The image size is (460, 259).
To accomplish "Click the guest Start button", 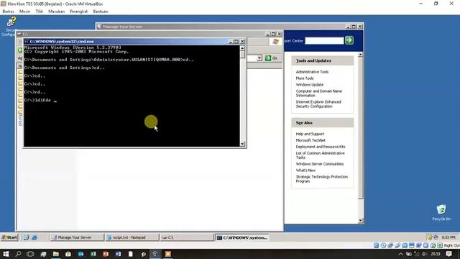I will [x=9, y=237].
